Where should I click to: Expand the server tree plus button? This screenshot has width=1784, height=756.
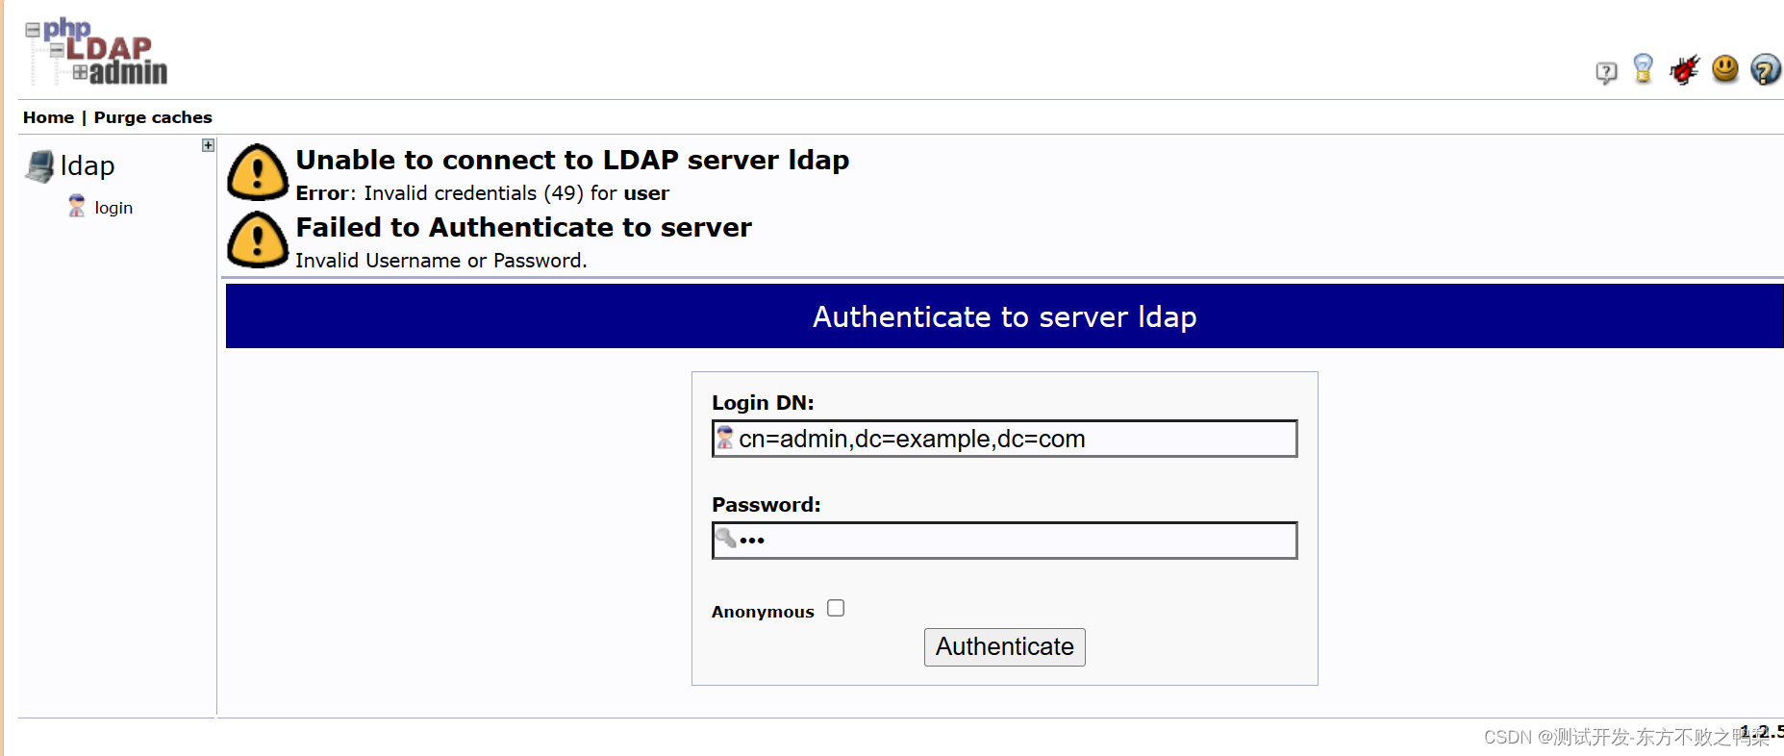click(208, 145)
